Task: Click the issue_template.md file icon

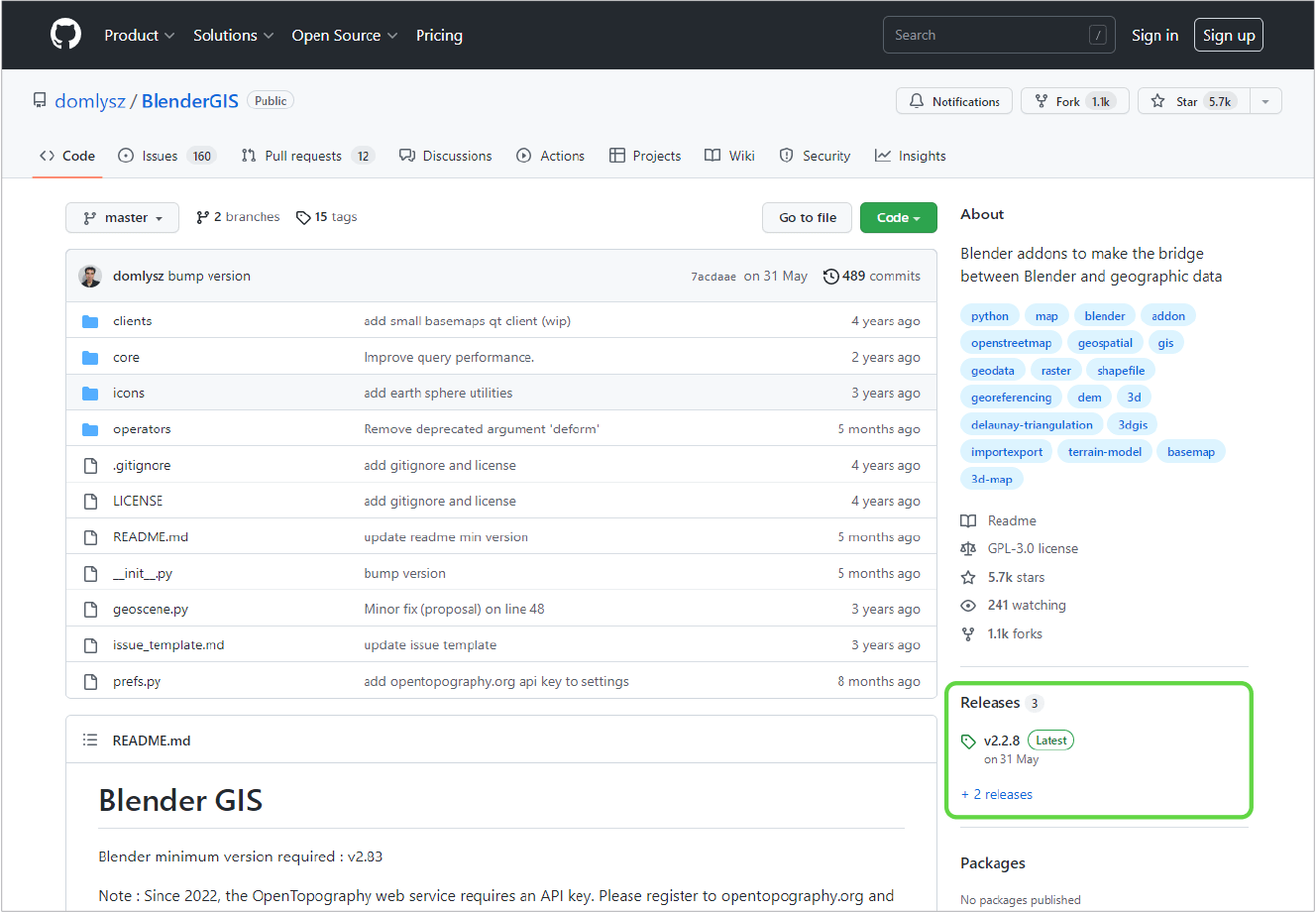Action: [90, 645]
